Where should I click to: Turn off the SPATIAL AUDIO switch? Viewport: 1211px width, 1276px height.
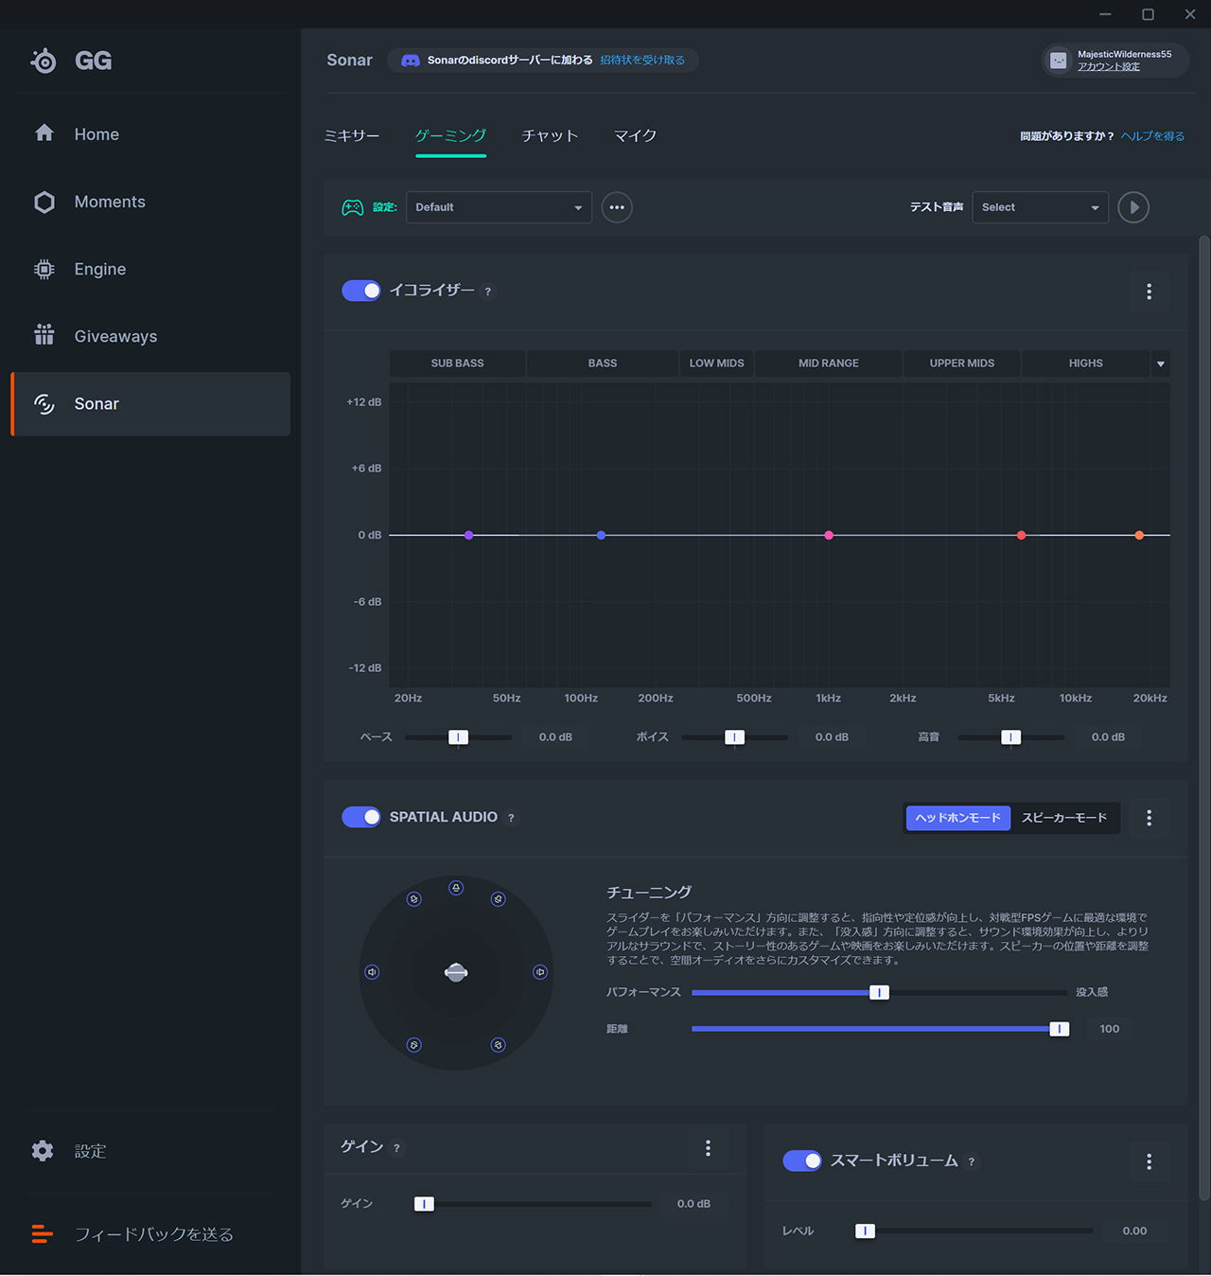[x=361, y=817]
